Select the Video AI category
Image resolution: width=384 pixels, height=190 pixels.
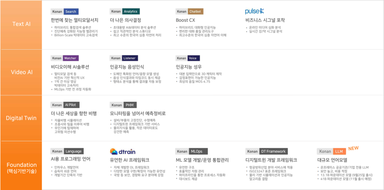click(x=21, y=72)
